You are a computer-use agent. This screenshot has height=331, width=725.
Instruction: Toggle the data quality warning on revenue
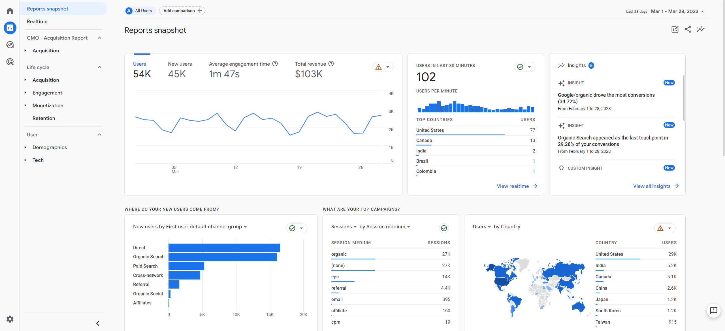pyautogui.click(x=379, y=67)
